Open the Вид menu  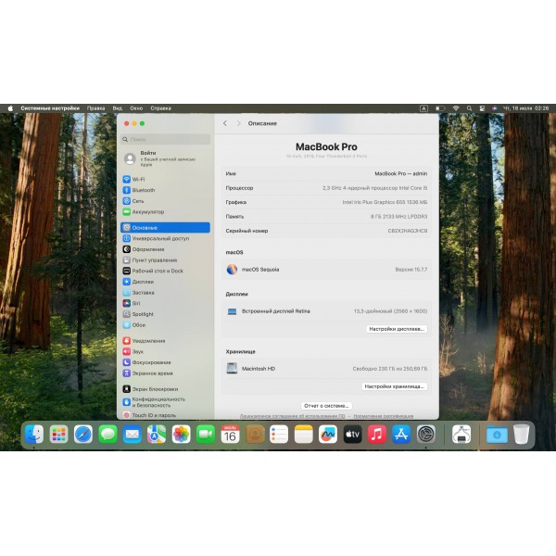coord(118,108)
